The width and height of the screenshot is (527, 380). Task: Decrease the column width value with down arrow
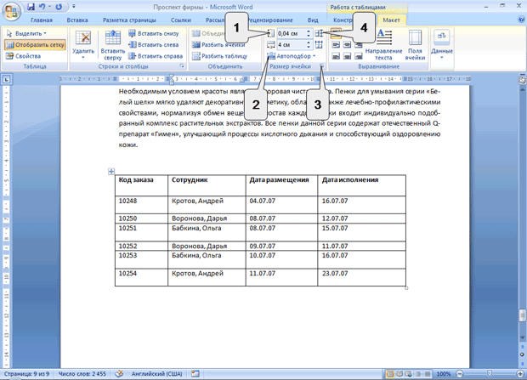309,47
